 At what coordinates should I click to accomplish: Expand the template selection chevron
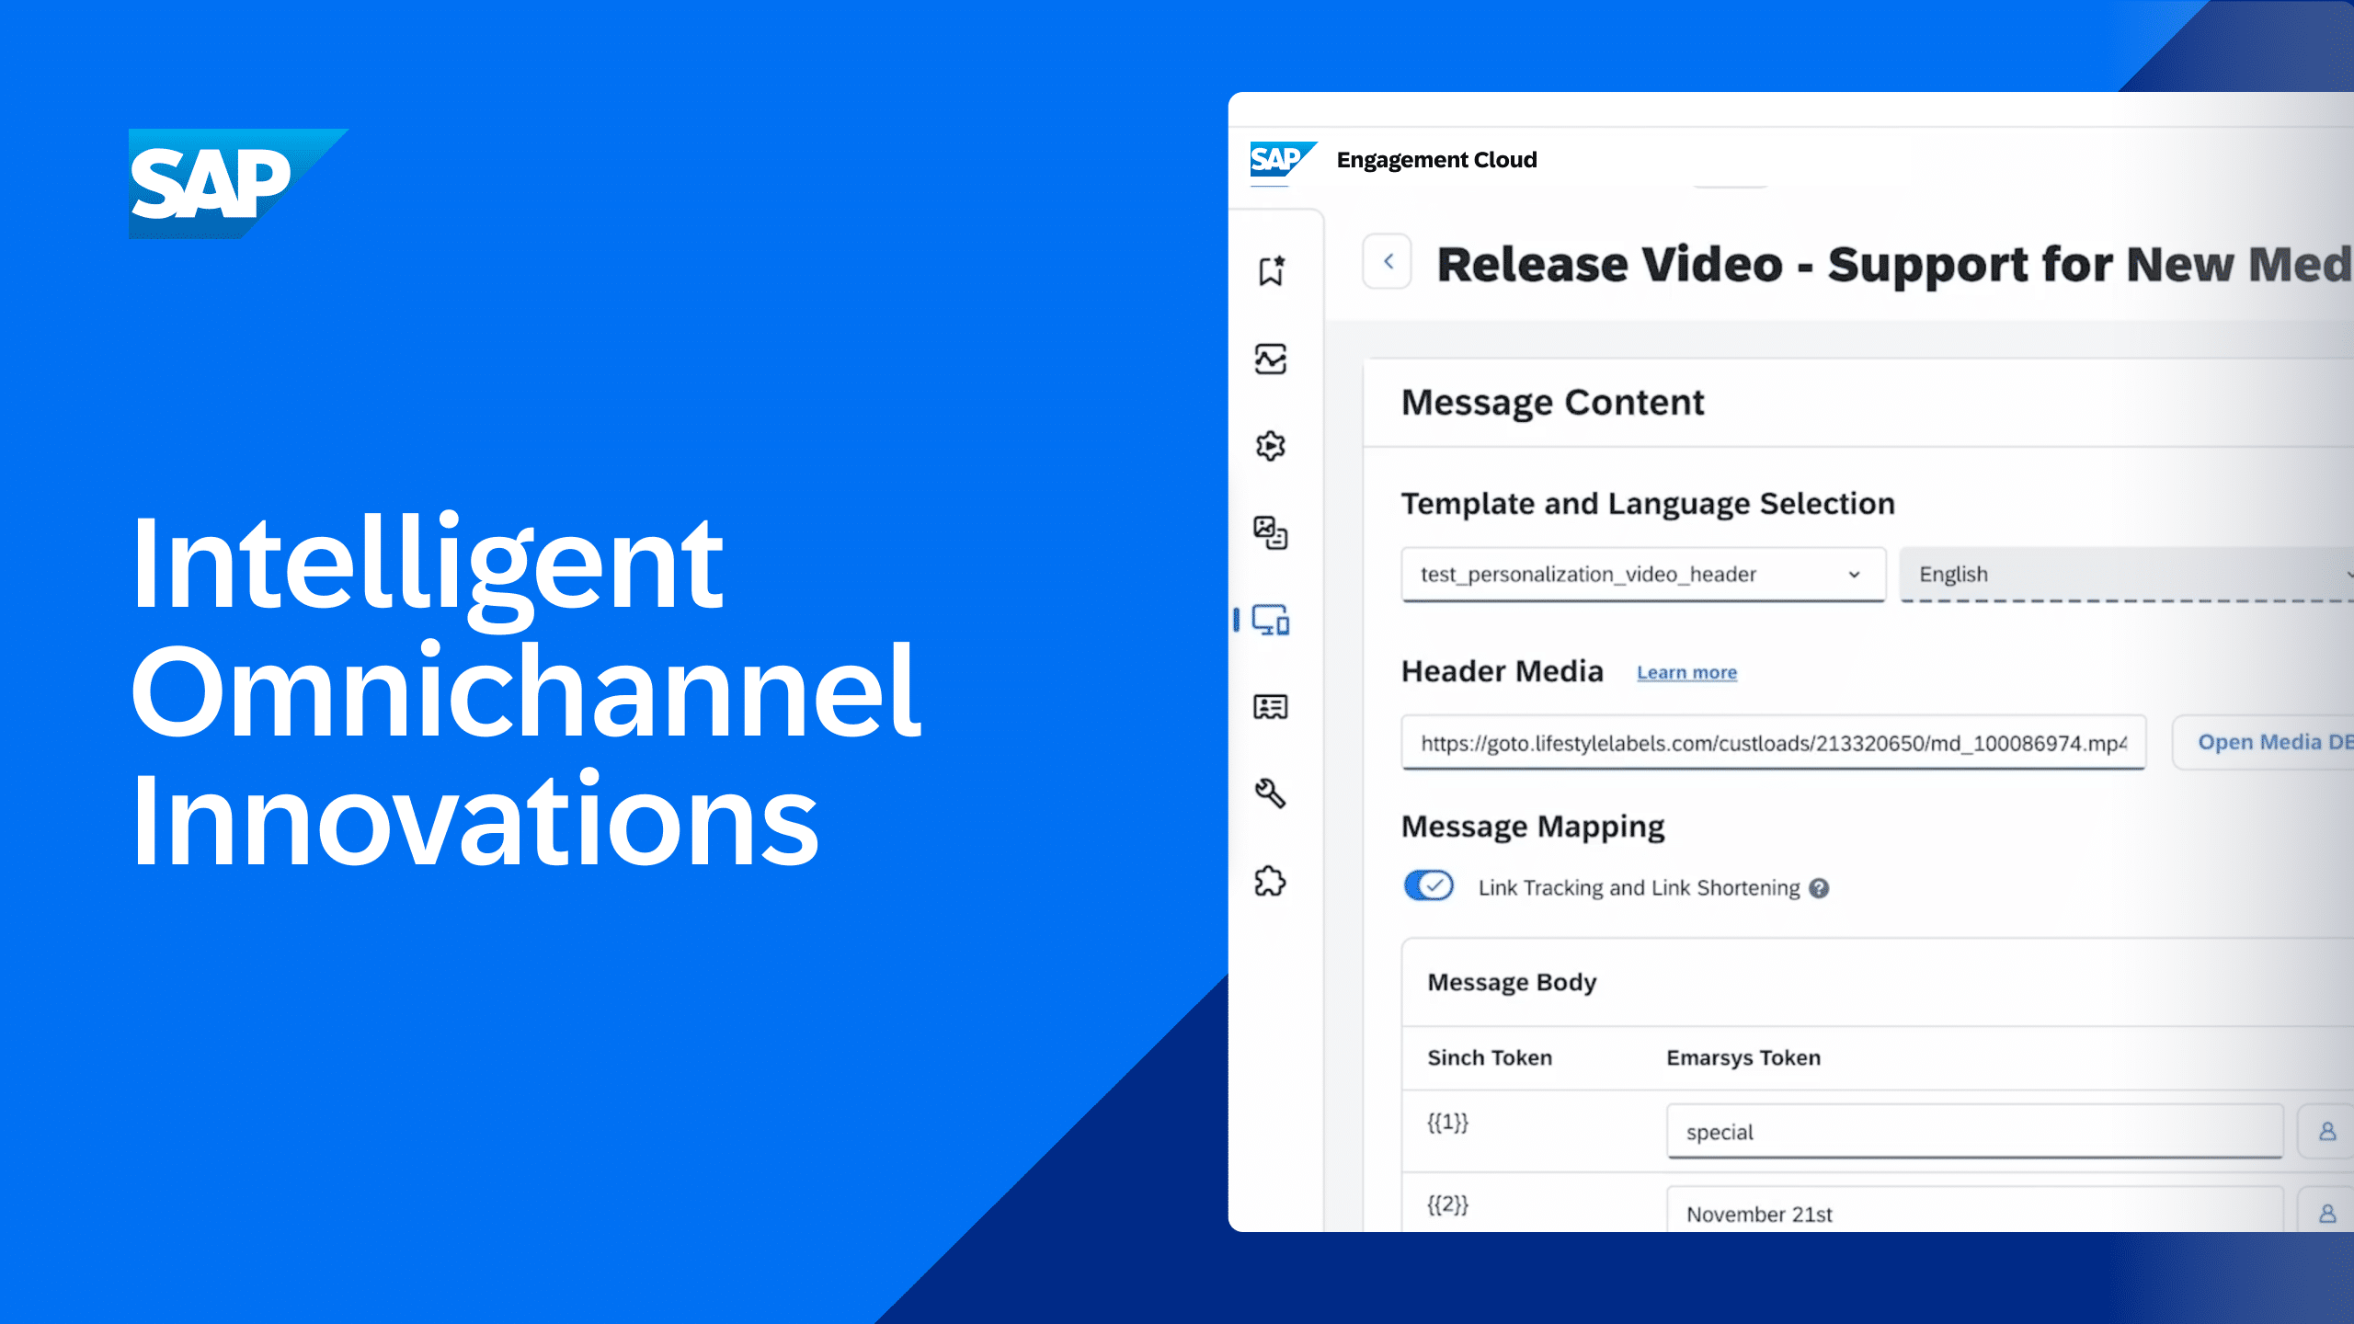[x=1855, y=575]
